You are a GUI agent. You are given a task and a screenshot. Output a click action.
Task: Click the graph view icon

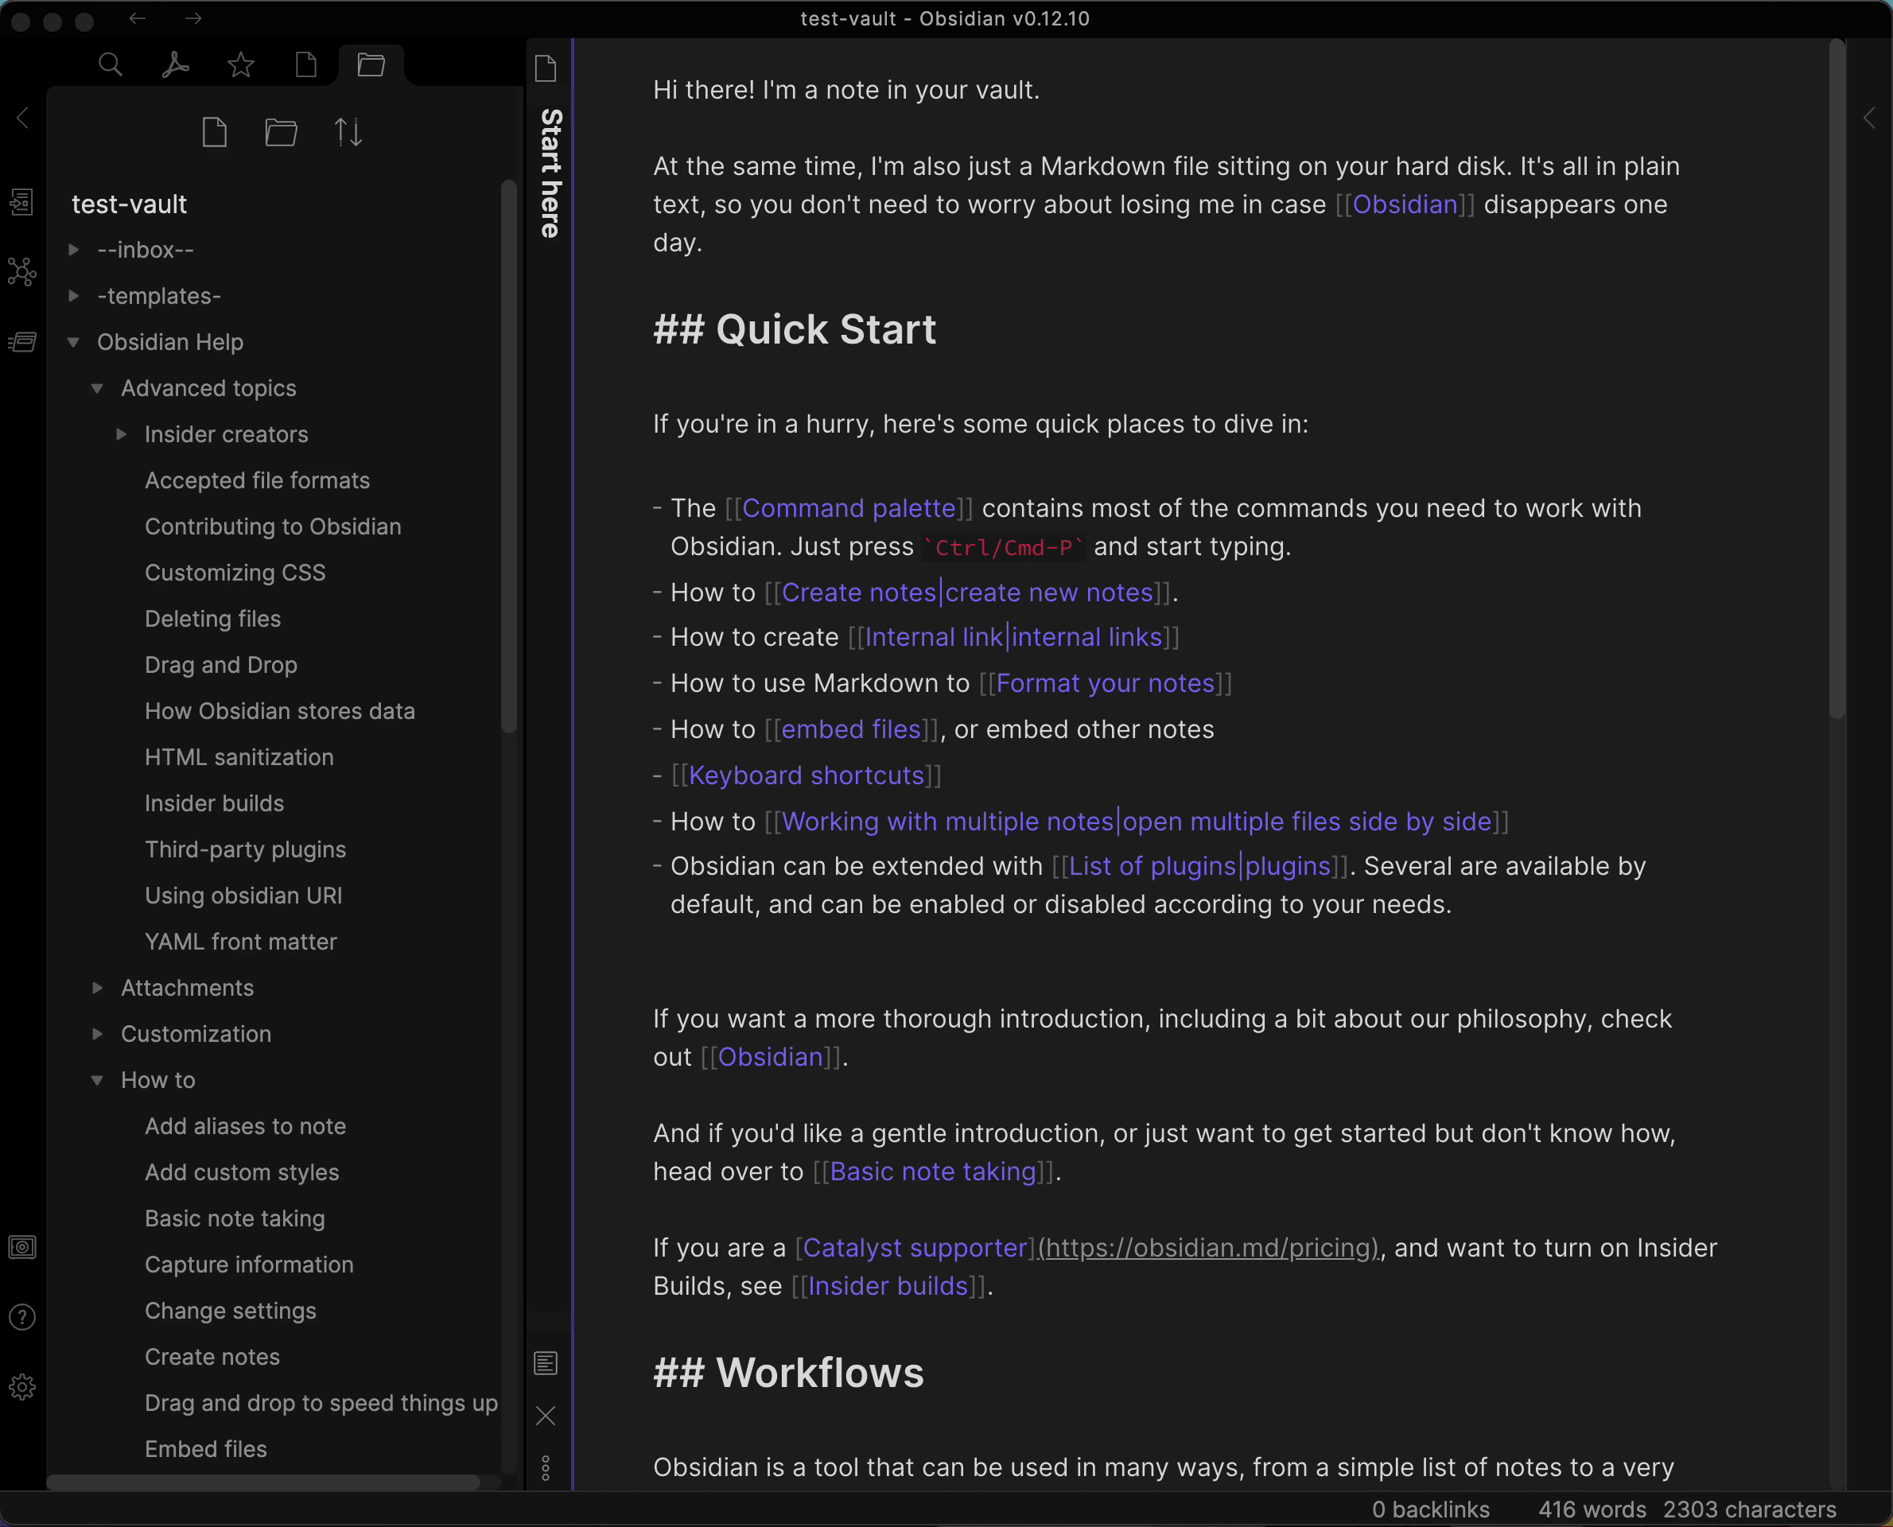[x=21, y=273]
